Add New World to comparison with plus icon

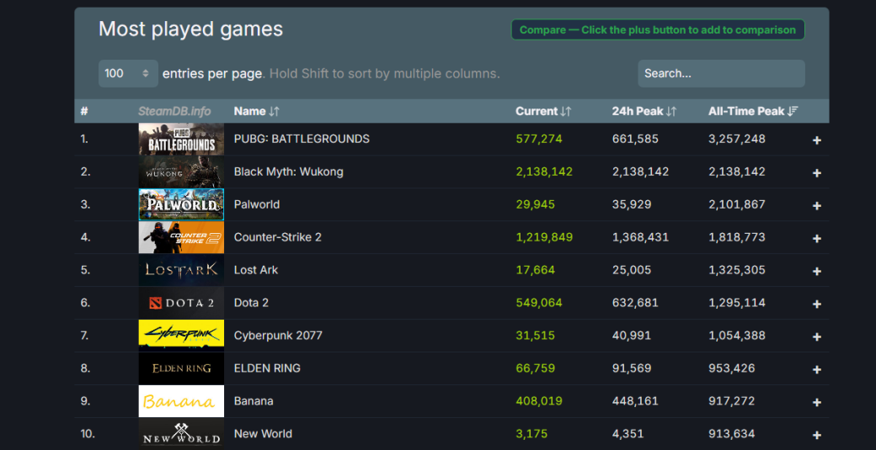point(816,435)
